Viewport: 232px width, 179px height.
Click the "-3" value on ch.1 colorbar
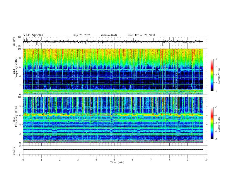[216, 59]
